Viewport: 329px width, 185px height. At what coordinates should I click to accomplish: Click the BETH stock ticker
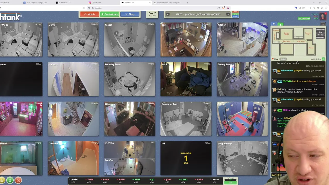[x=121, y=181]
